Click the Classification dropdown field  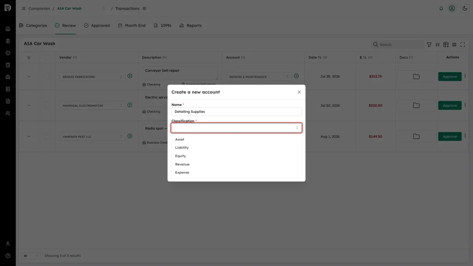tap(236, 128)
